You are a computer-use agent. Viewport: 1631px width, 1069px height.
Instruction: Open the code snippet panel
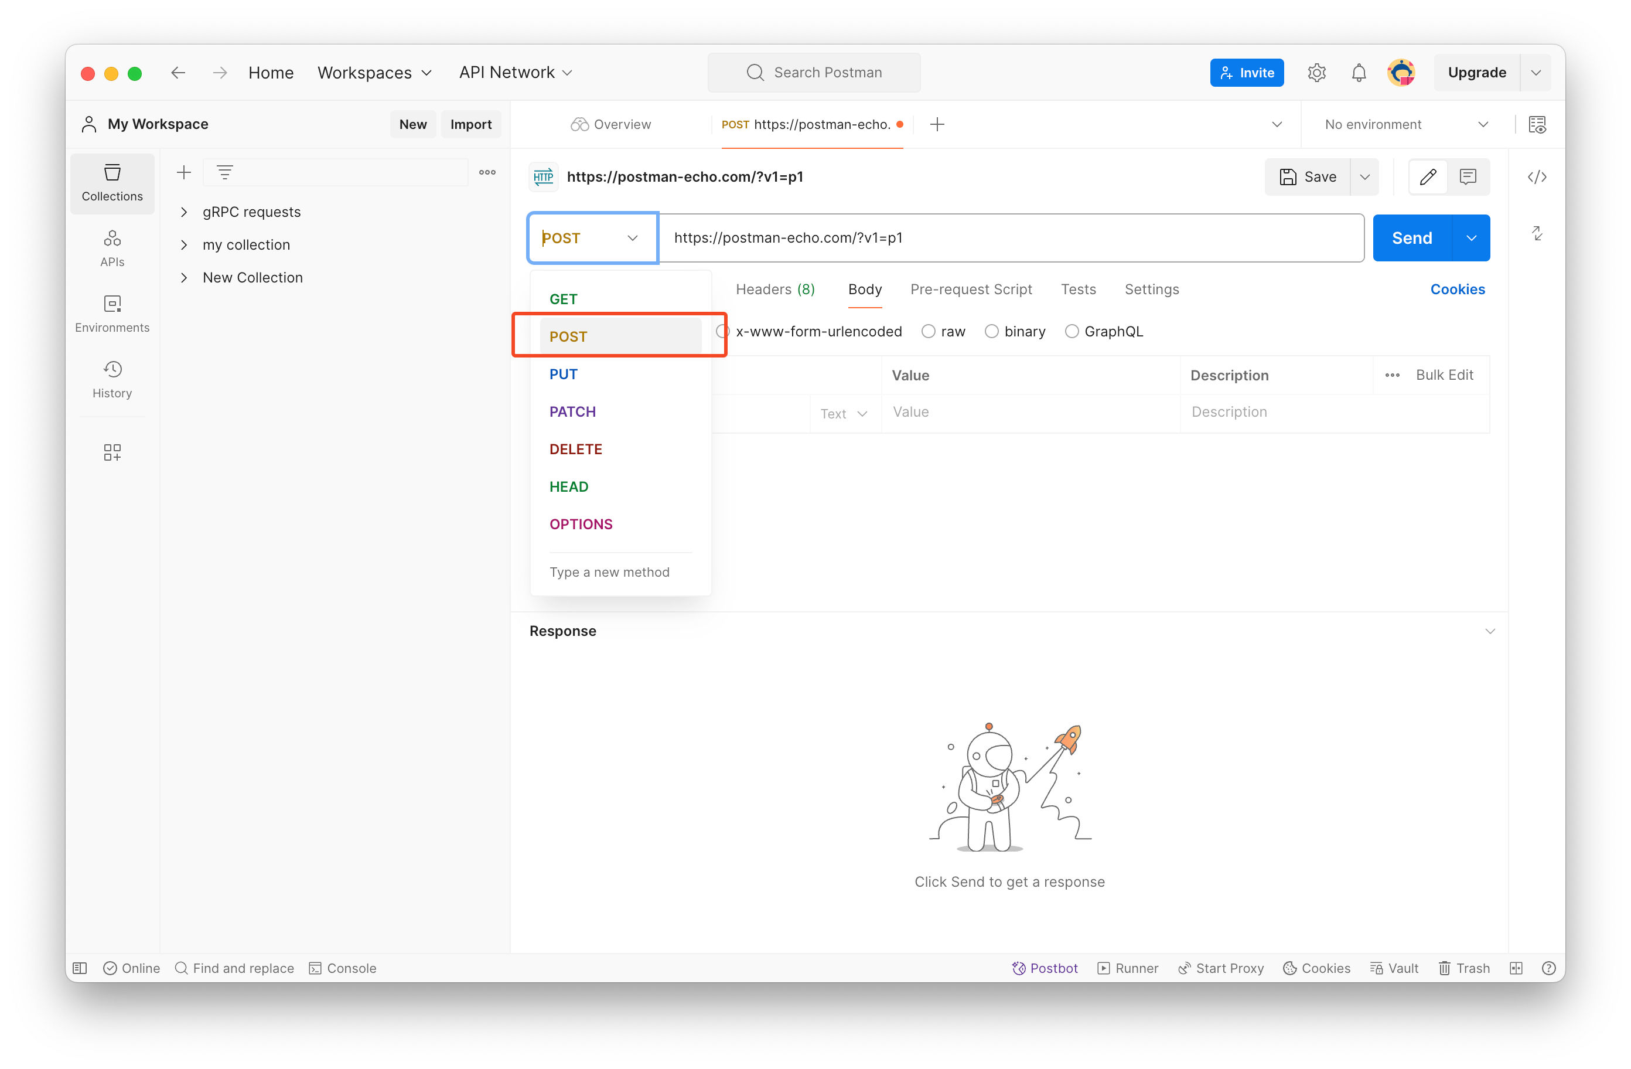(x=1537, y=176)
